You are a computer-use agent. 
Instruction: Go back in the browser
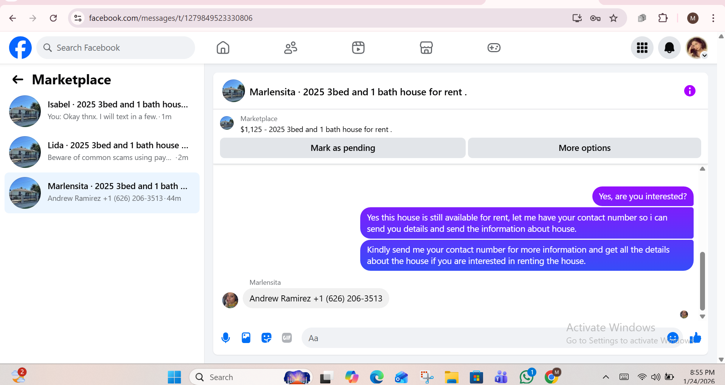tap(12, 18)
